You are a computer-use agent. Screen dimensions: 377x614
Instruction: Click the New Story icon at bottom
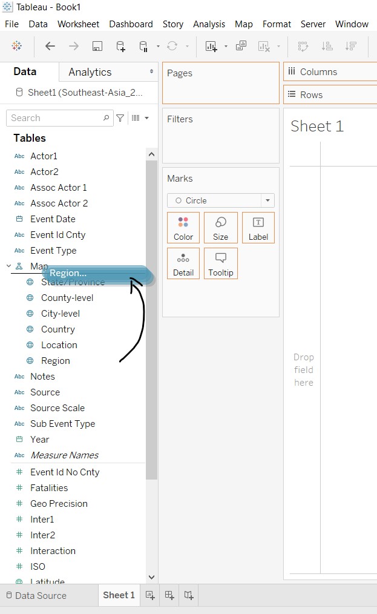(189, 595)
